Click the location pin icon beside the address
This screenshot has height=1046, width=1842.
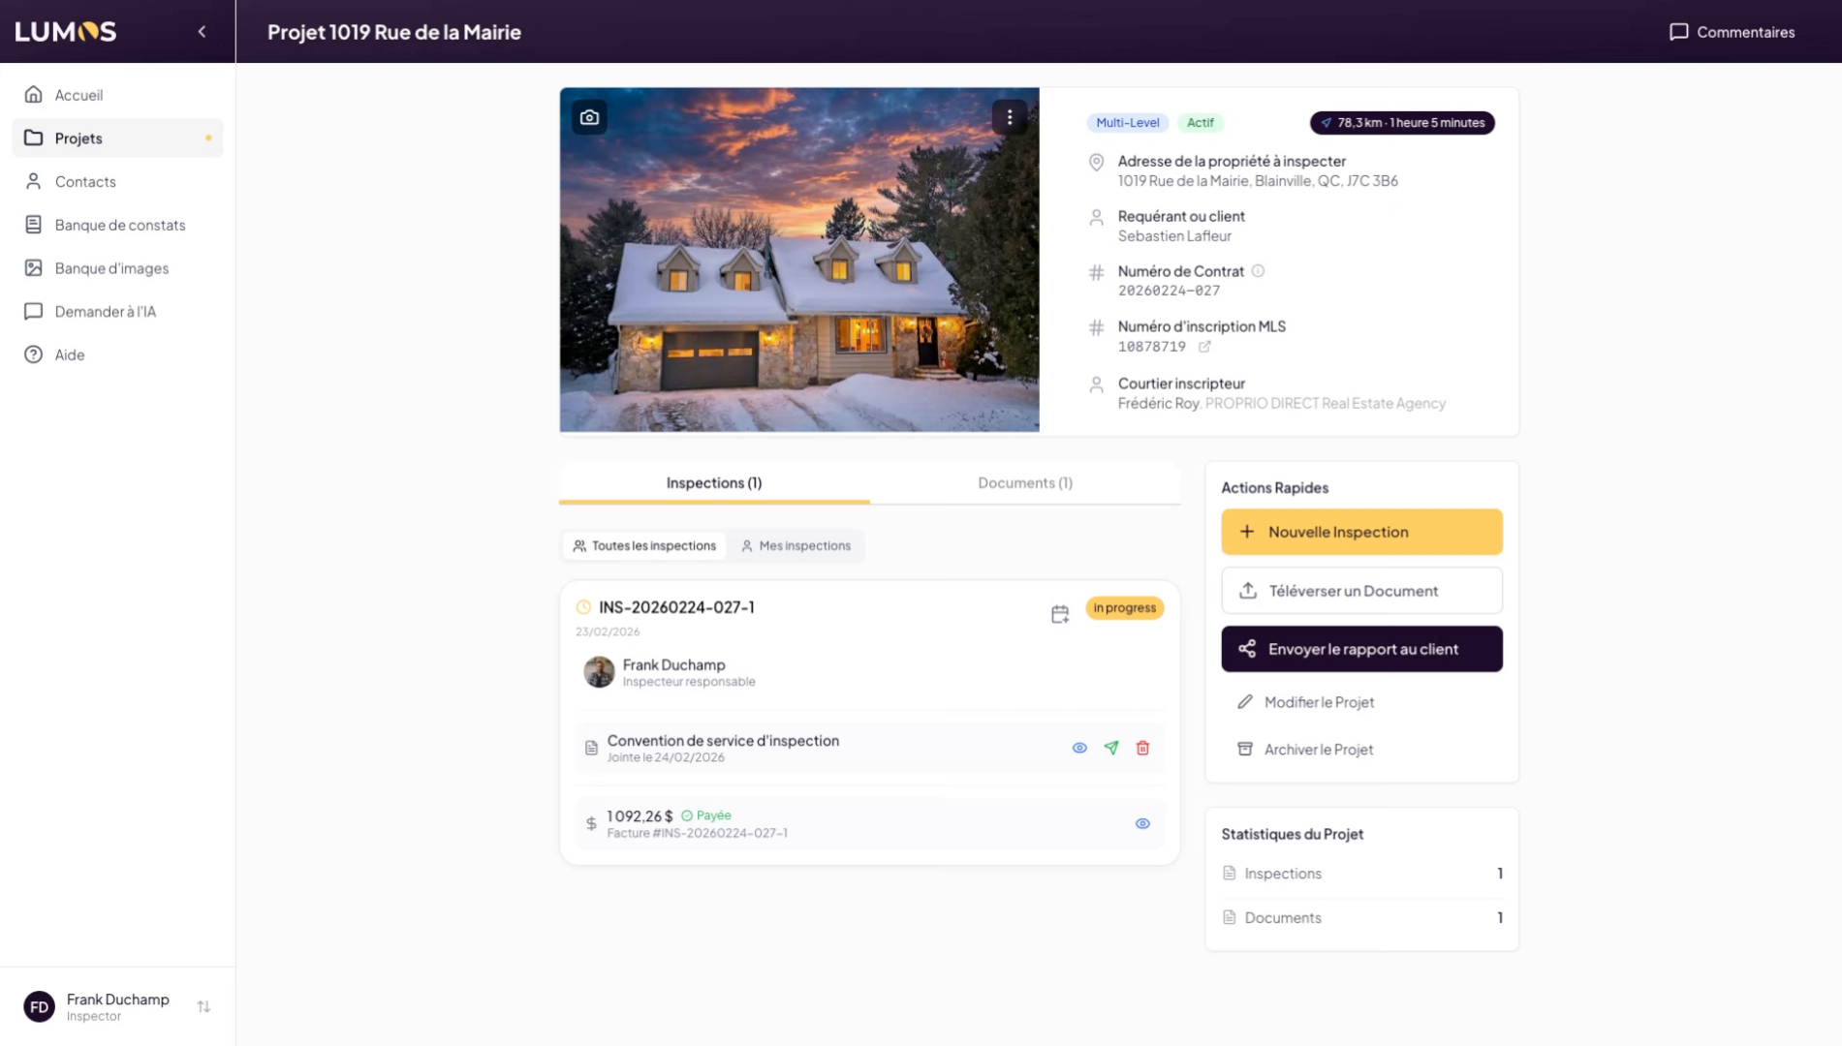[1096, 163]
